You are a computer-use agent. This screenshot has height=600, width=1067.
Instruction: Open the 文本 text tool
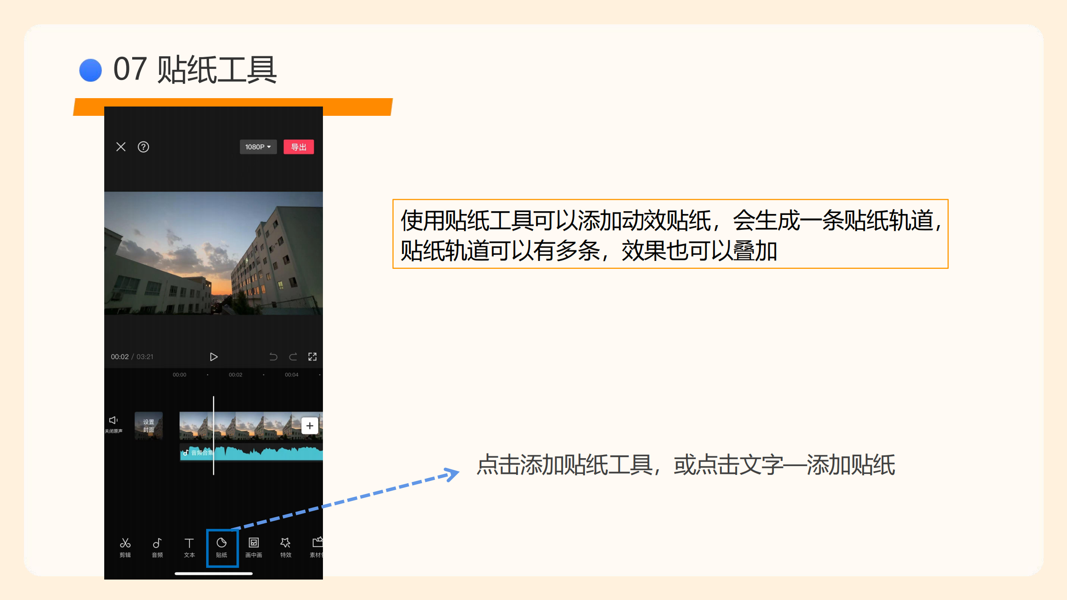coord(189,547)
